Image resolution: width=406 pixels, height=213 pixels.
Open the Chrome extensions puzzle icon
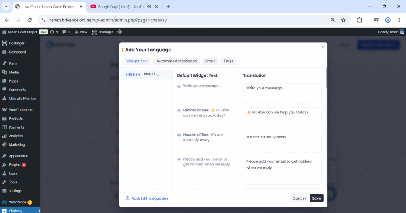[360, 20]
